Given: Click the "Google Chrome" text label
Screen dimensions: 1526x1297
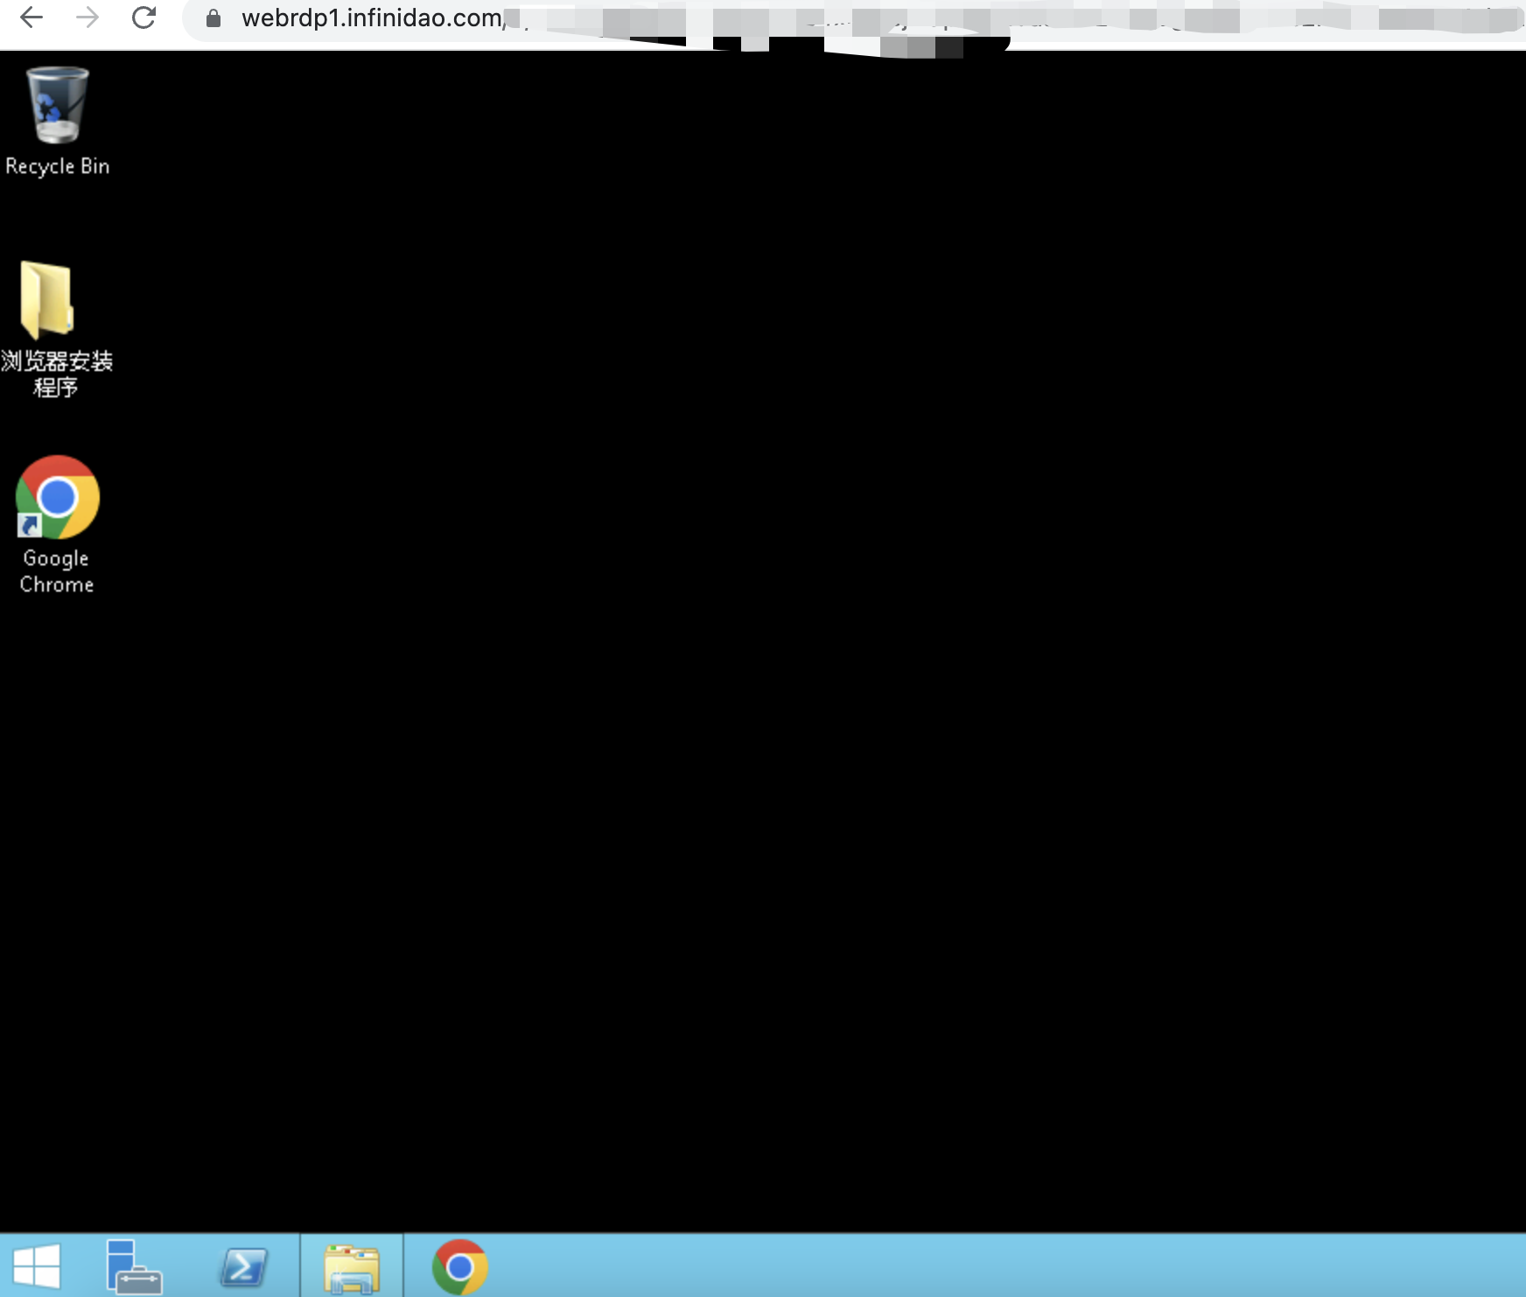Looking at the screenshot, I should [x=57, y=571].
